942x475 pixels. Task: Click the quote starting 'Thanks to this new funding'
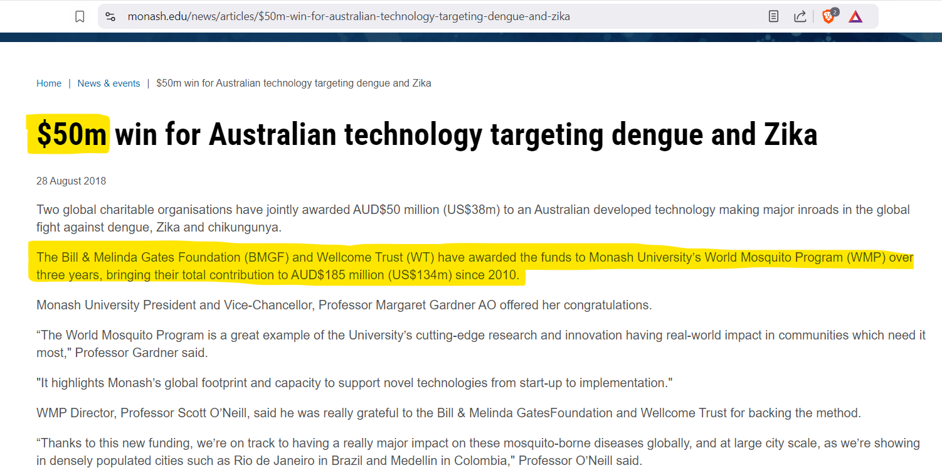click(x=478, y=452)
